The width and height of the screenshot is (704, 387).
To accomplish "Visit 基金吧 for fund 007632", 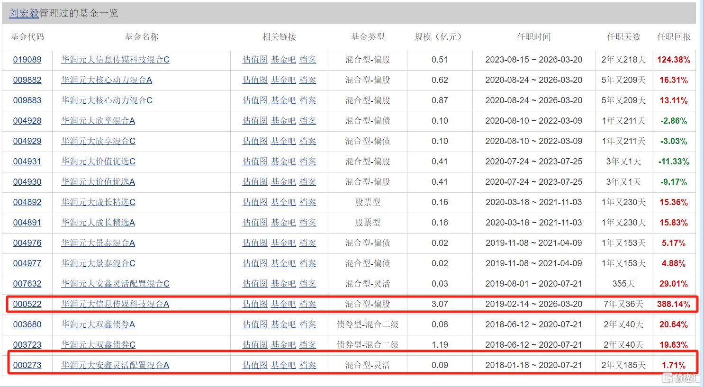I will 283,284.
